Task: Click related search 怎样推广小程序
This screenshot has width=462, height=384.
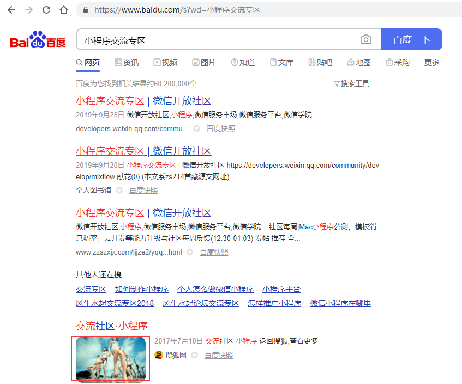Action: tap(274, 303)
